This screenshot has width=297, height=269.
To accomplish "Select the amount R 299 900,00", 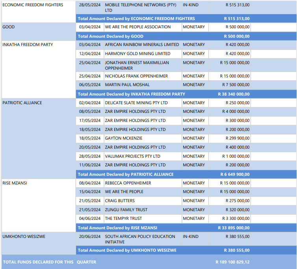I will pyautogui.click(x=238, y=138).
